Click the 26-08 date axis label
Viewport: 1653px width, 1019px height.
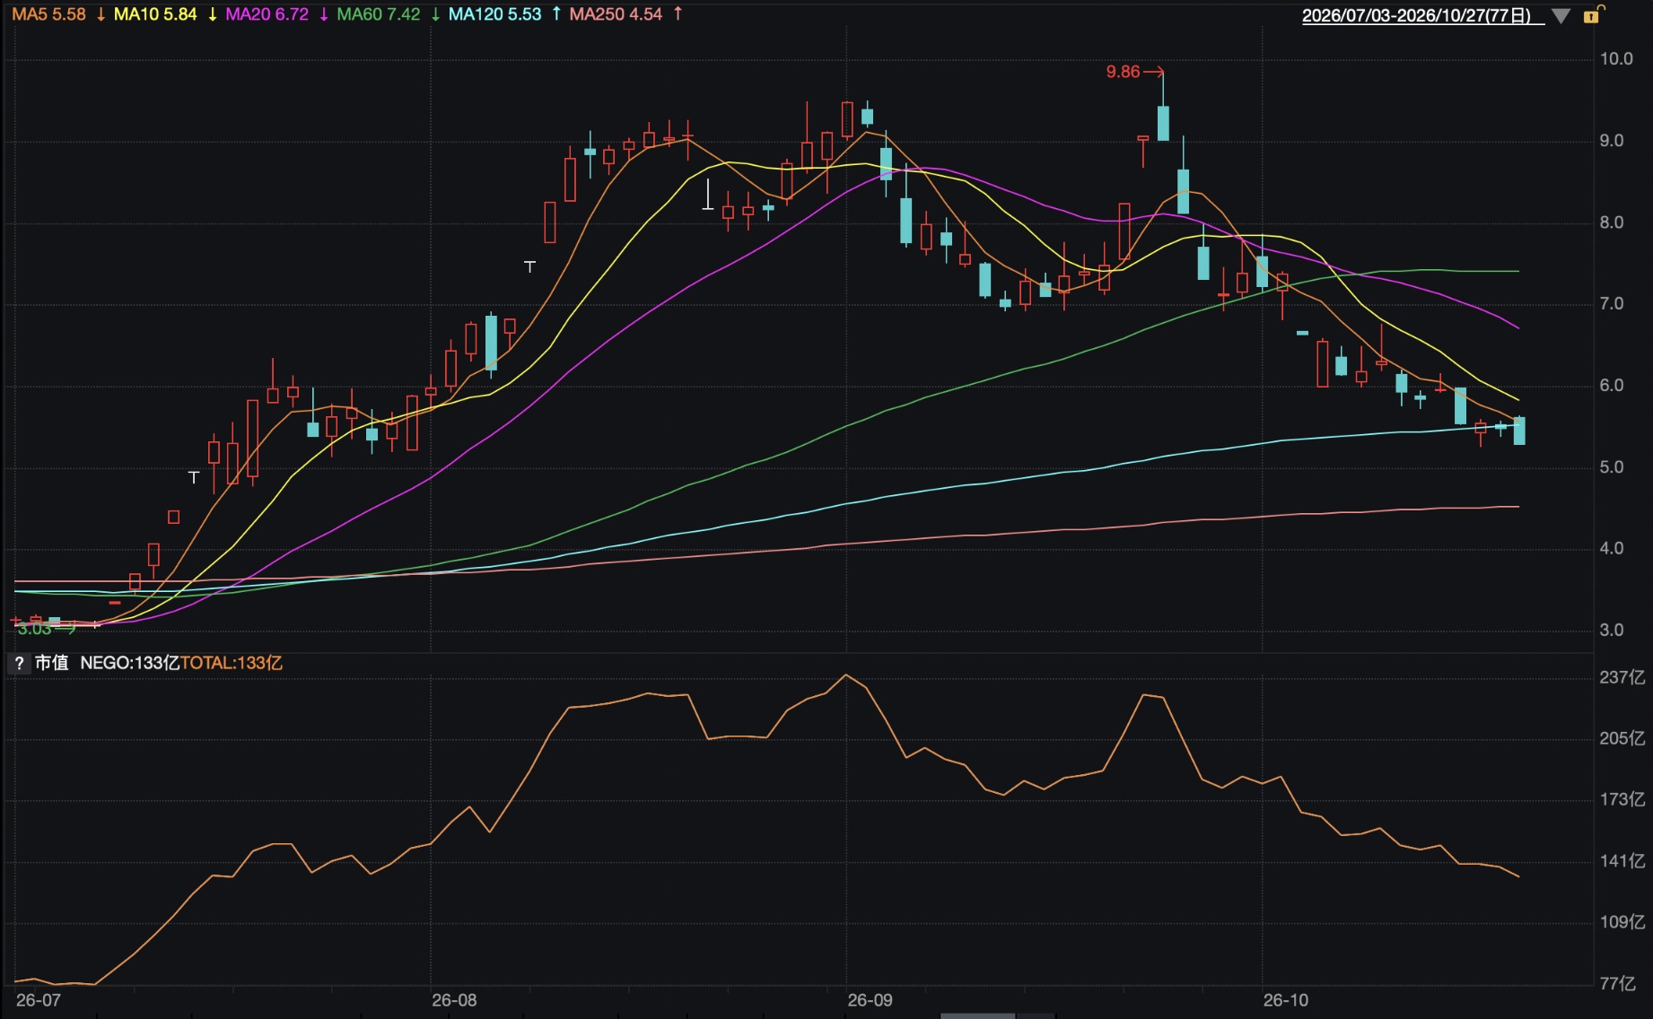tap(454, 1000)
